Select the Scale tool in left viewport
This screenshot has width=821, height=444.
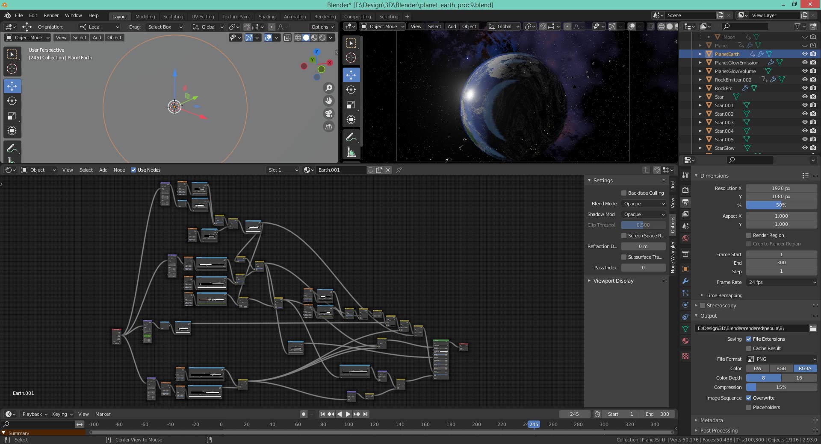tap(12, 116)
